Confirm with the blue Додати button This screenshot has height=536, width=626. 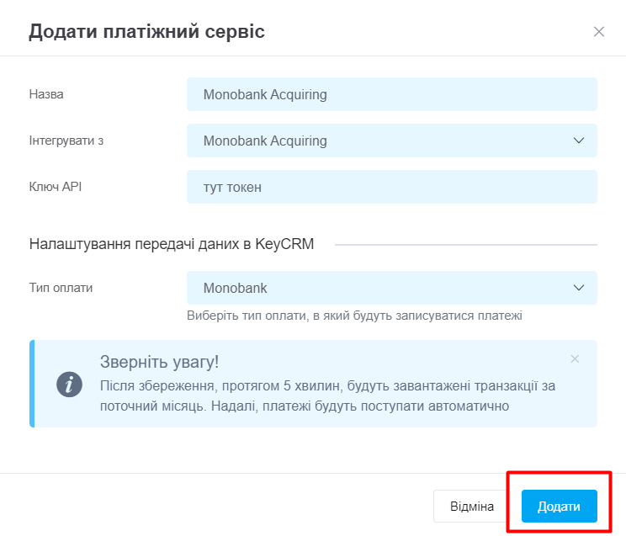[559, 506]
